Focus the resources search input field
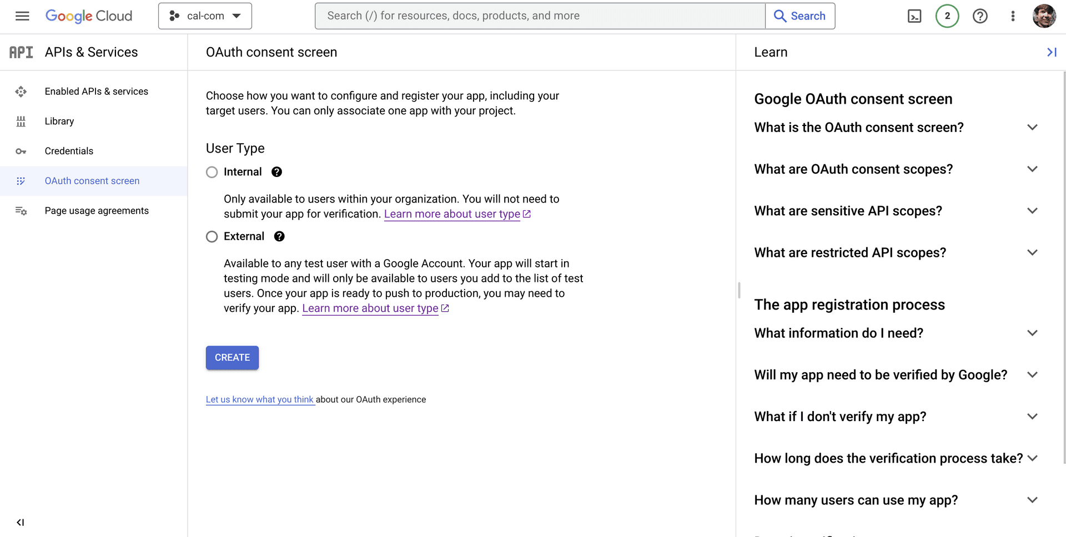1066x537 pixels. pyautogui.click(x=540, y=16)
